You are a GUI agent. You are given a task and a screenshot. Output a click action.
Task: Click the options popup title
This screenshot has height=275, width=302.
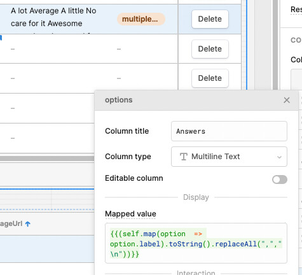click(x=119, y=100)
